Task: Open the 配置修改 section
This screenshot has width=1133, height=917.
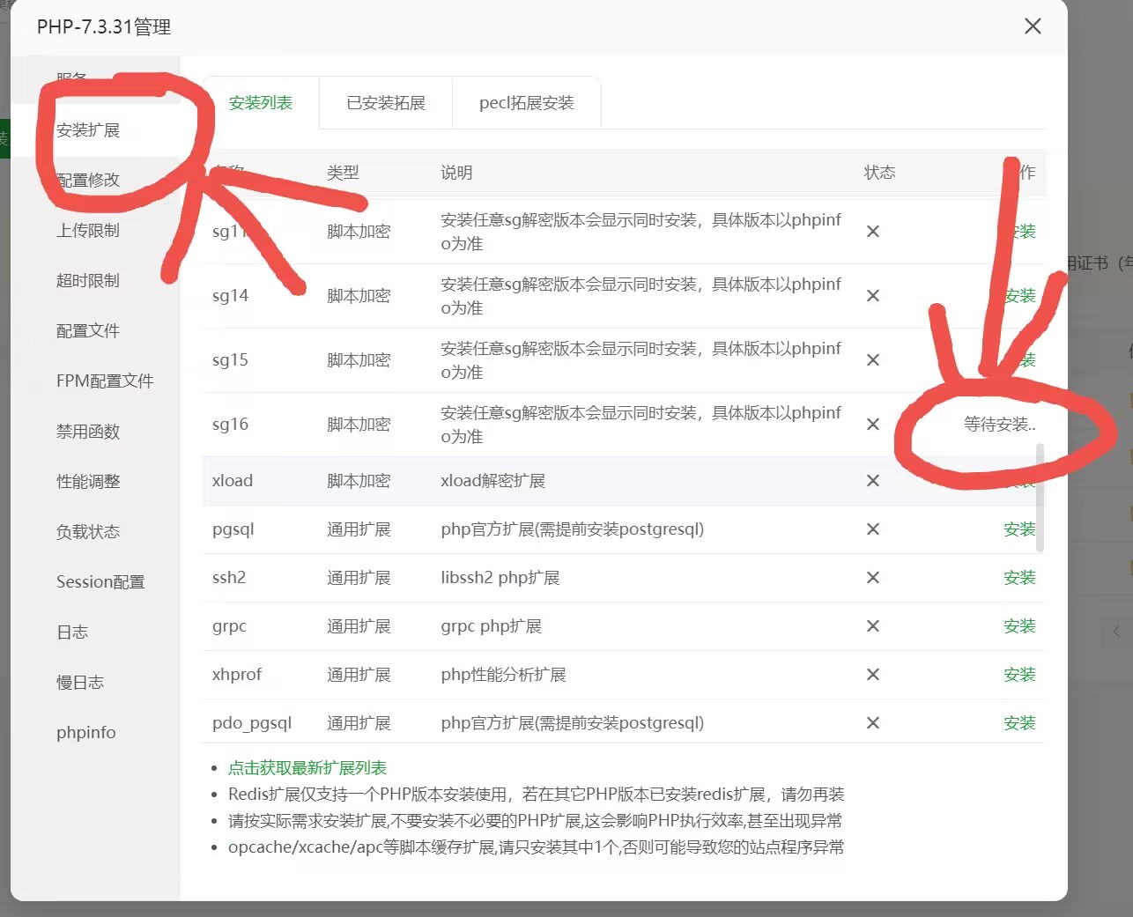Action: click(87, 180)
